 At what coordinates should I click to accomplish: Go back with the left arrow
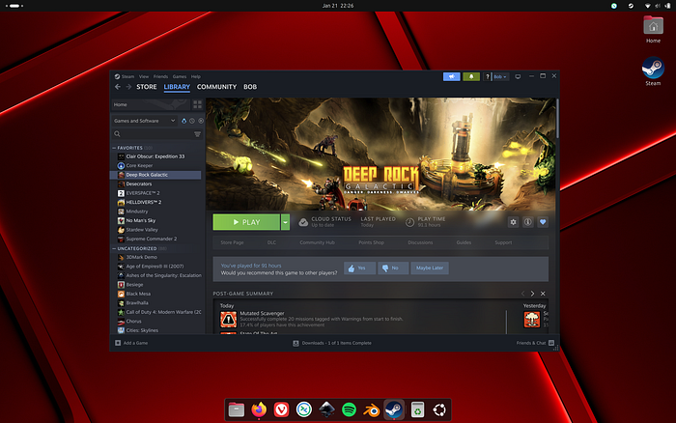118,87
